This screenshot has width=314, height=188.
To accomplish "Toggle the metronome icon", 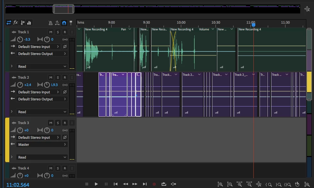I will [x=50, y=23].
